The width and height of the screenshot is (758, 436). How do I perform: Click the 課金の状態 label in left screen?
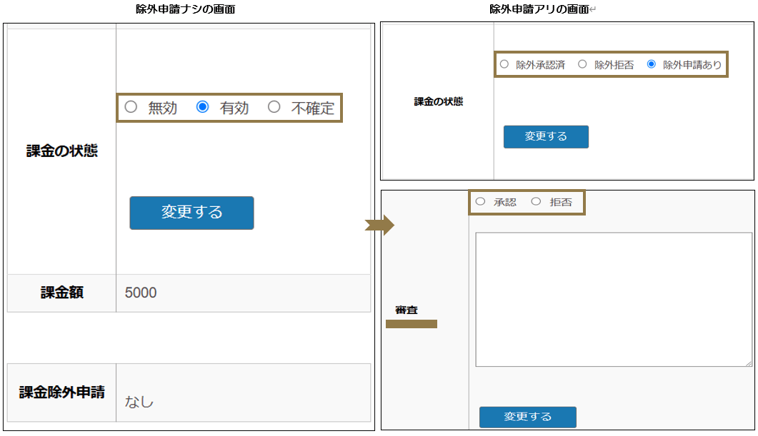[62, 151]
